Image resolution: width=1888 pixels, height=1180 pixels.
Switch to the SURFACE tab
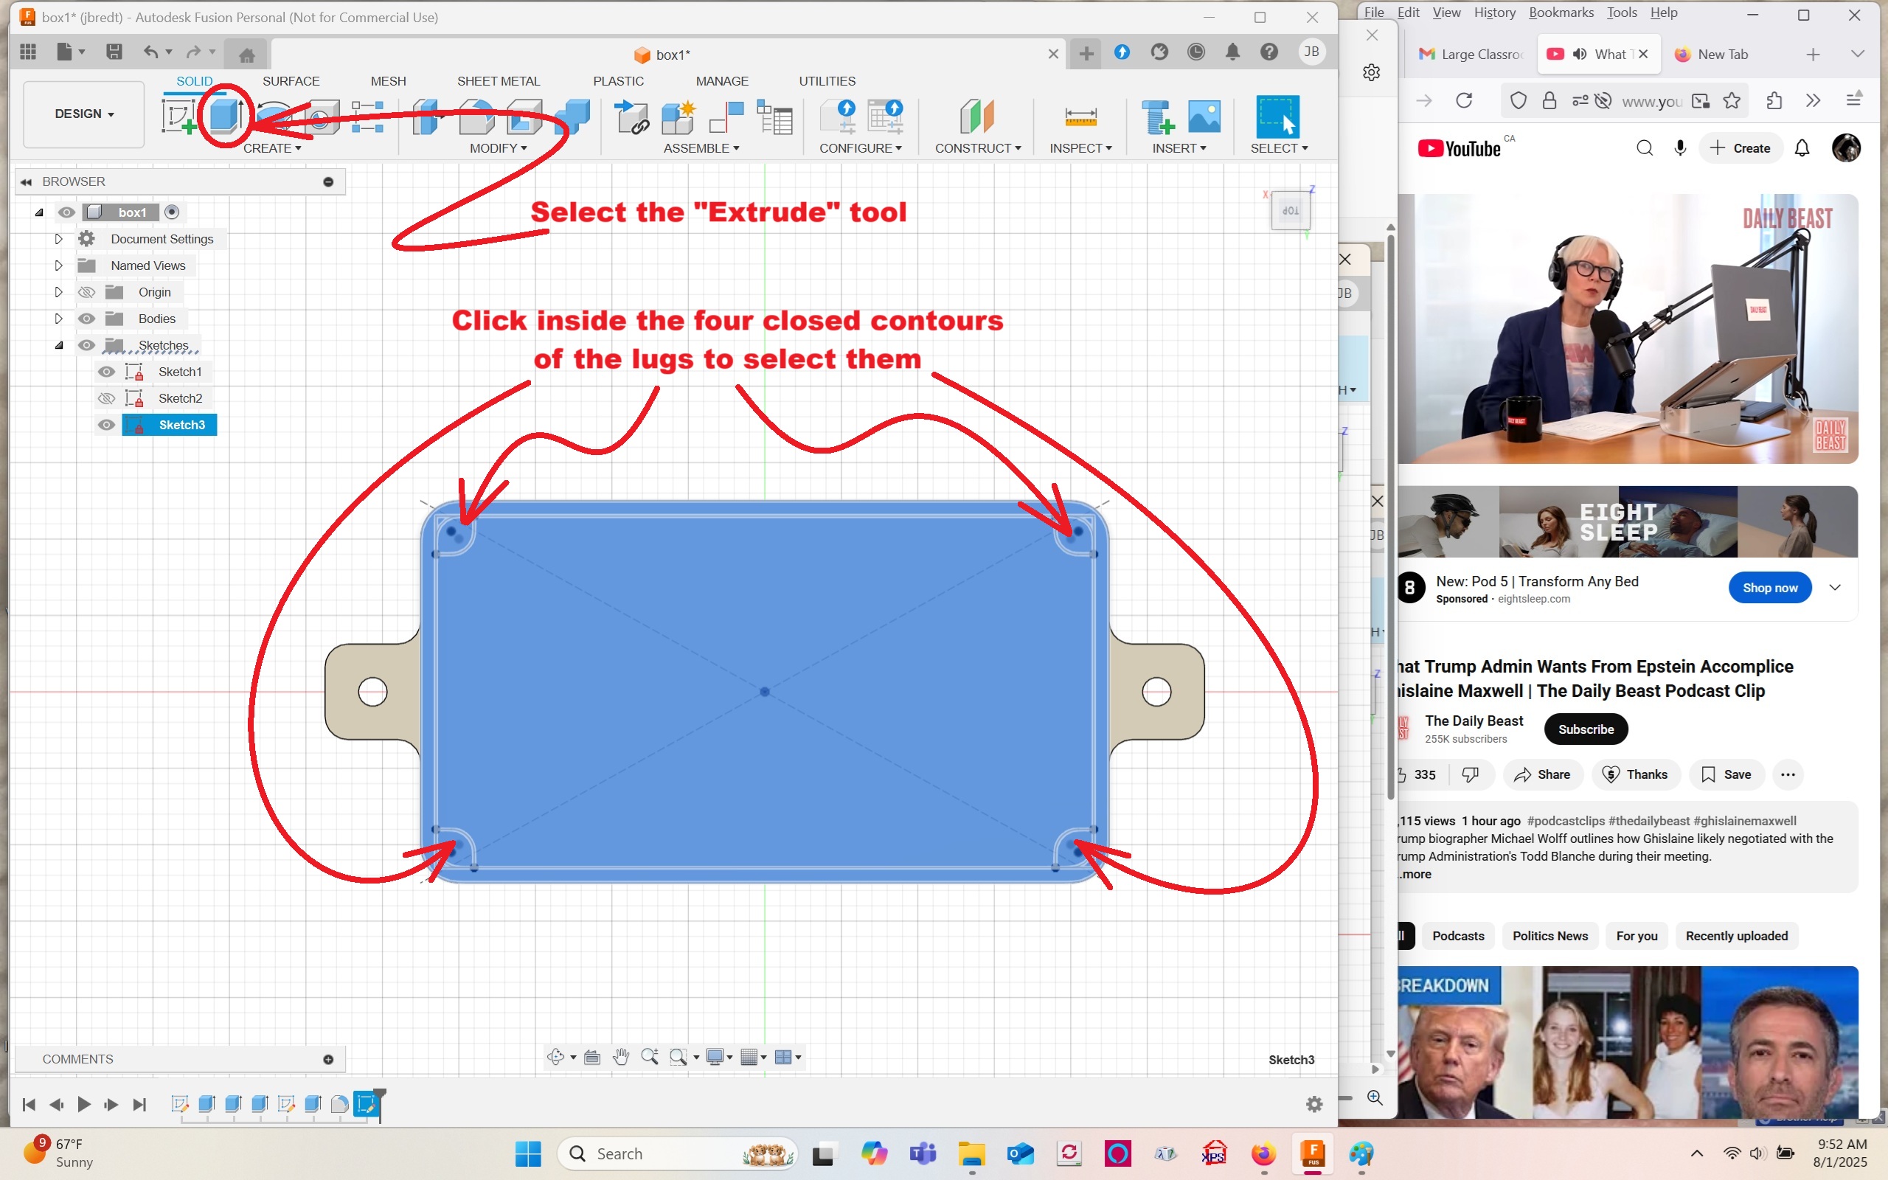[x=291, y=81]
